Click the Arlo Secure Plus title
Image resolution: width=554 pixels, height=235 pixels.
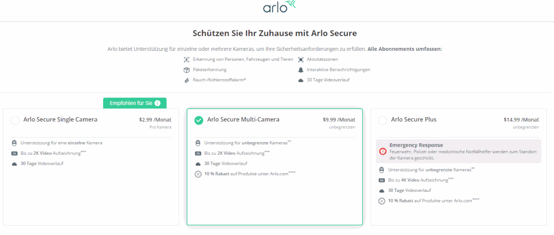point(414,119)
